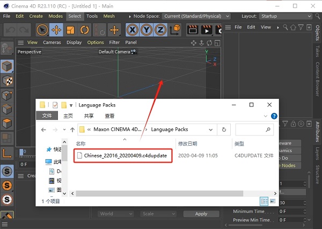Screen dimensions: 322x229
Task: Open the 主页 ribbon tab
Action: point(68,116)
